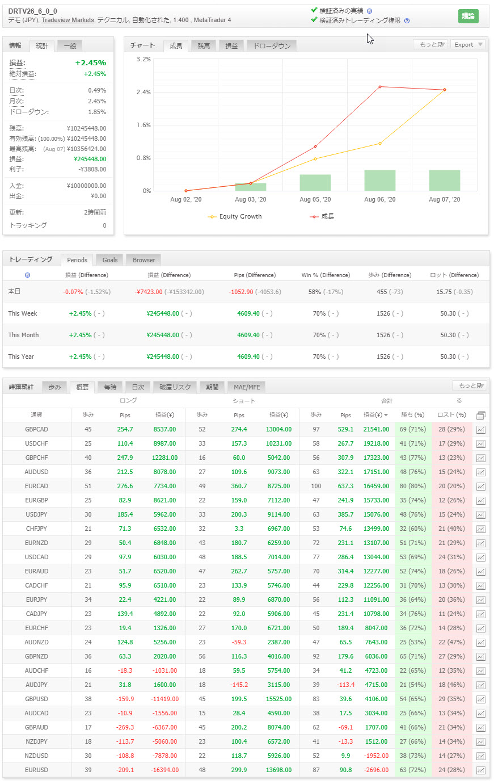
Task: Click the EURUSD currency cell
Action: pos(36,770)
